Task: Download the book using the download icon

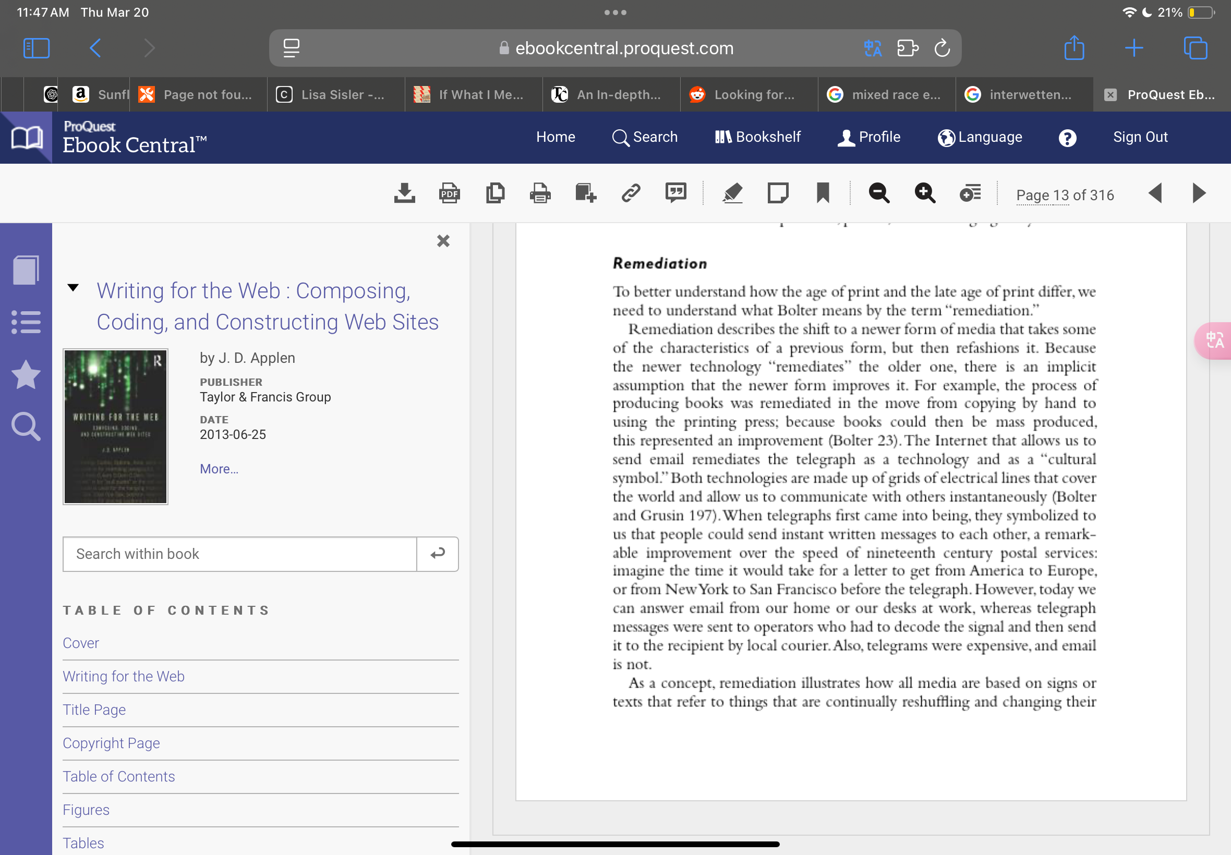Action: click(405, 193)
